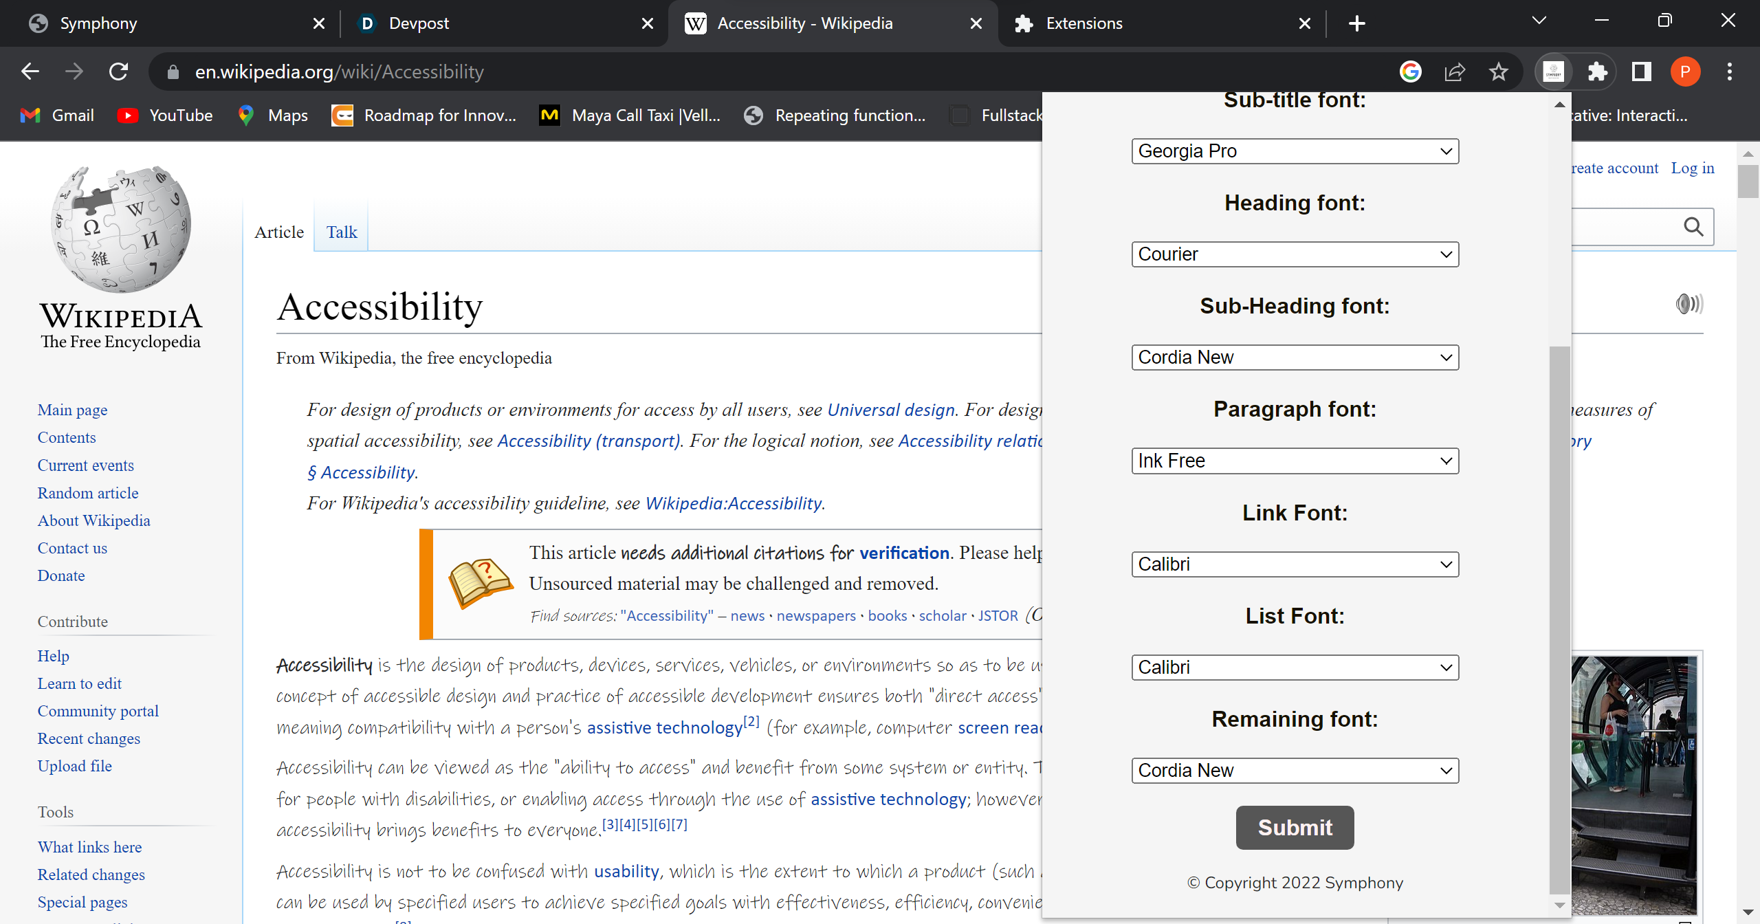
Task: Click the popup's vertical scrollbar thumb
Action: coord(1559,619)
